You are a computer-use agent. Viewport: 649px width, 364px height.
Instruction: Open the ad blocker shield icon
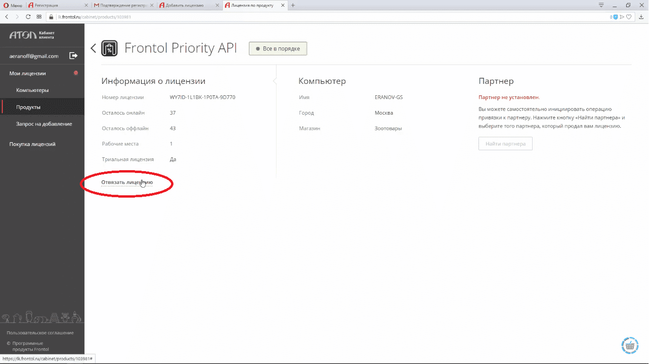pyautogui.click(x=615, y=17)
